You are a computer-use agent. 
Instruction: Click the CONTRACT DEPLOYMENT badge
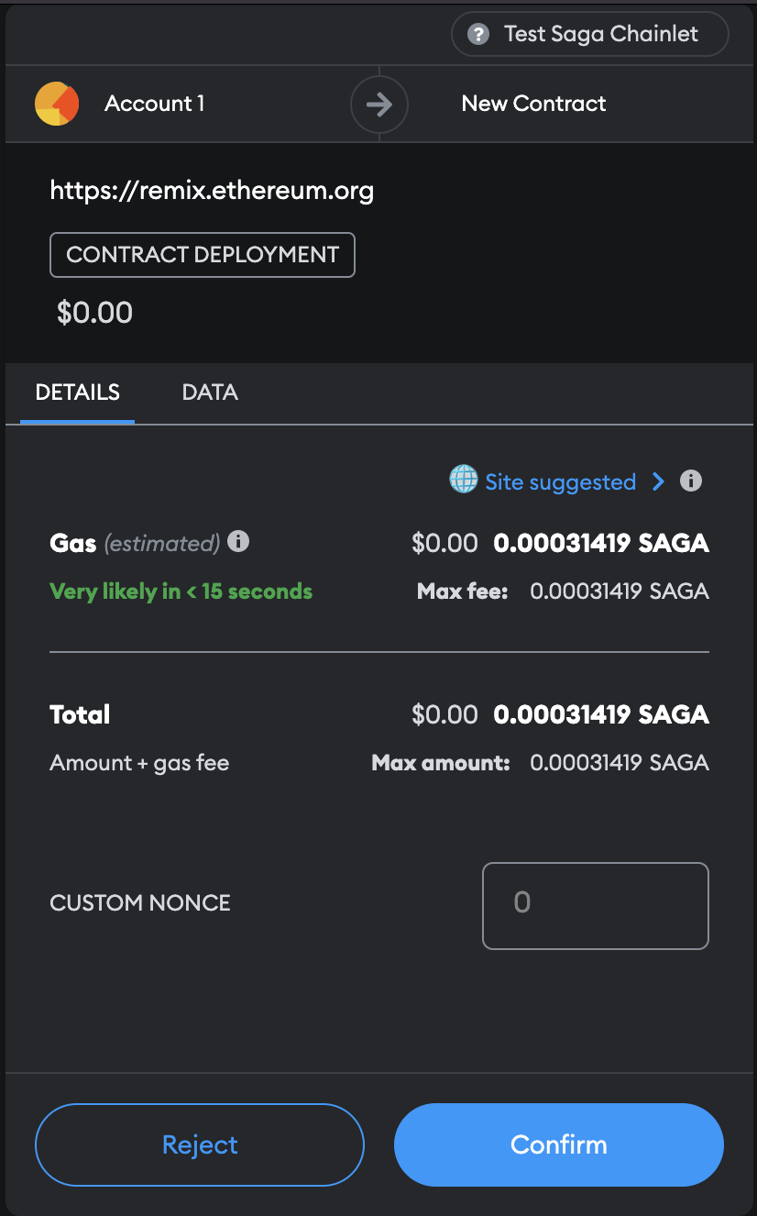(202, 255)
